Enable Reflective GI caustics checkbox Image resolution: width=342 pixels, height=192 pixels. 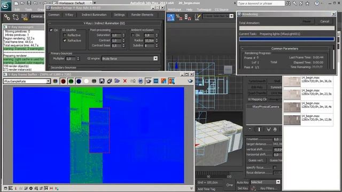tap(65, 35)
